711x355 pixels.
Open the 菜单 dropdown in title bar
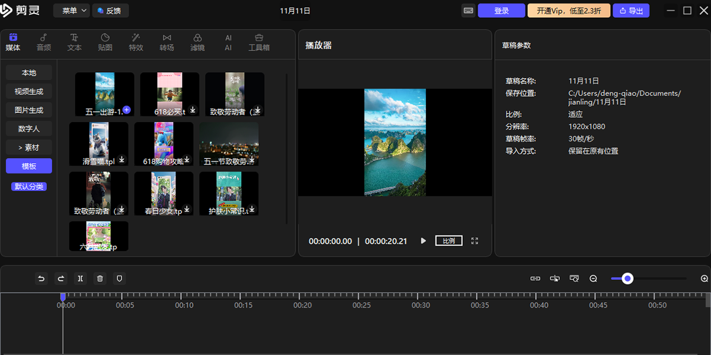tap(71, 10)
